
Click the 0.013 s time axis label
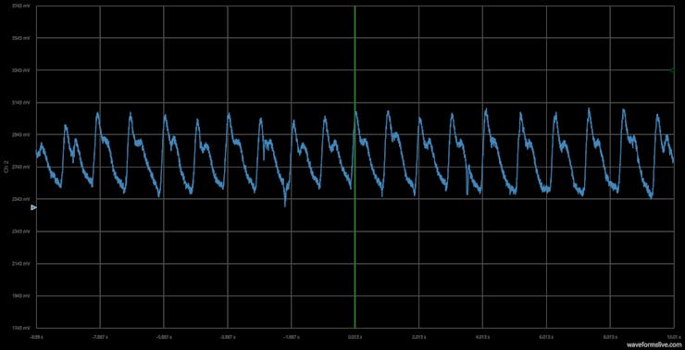pos(355,337)
